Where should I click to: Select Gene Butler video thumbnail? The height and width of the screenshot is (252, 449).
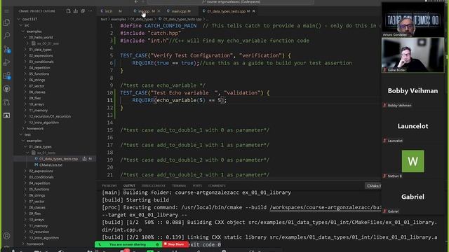[413, 55]
